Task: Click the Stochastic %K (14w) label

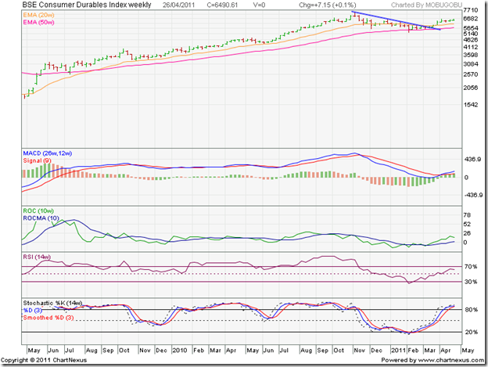Action: 52,303
